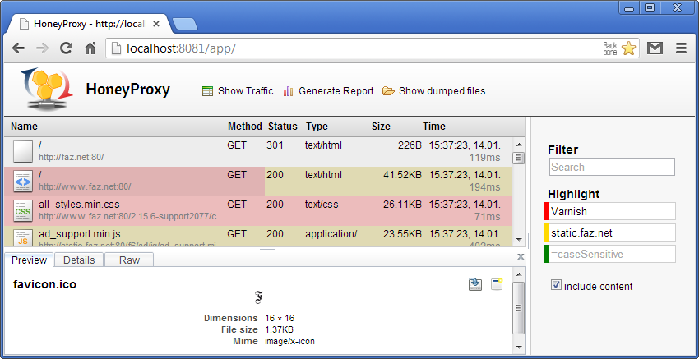This screenshot has height=359, width=699.
Task: Reload the page with the refresh icon
Action: point(67,48)
